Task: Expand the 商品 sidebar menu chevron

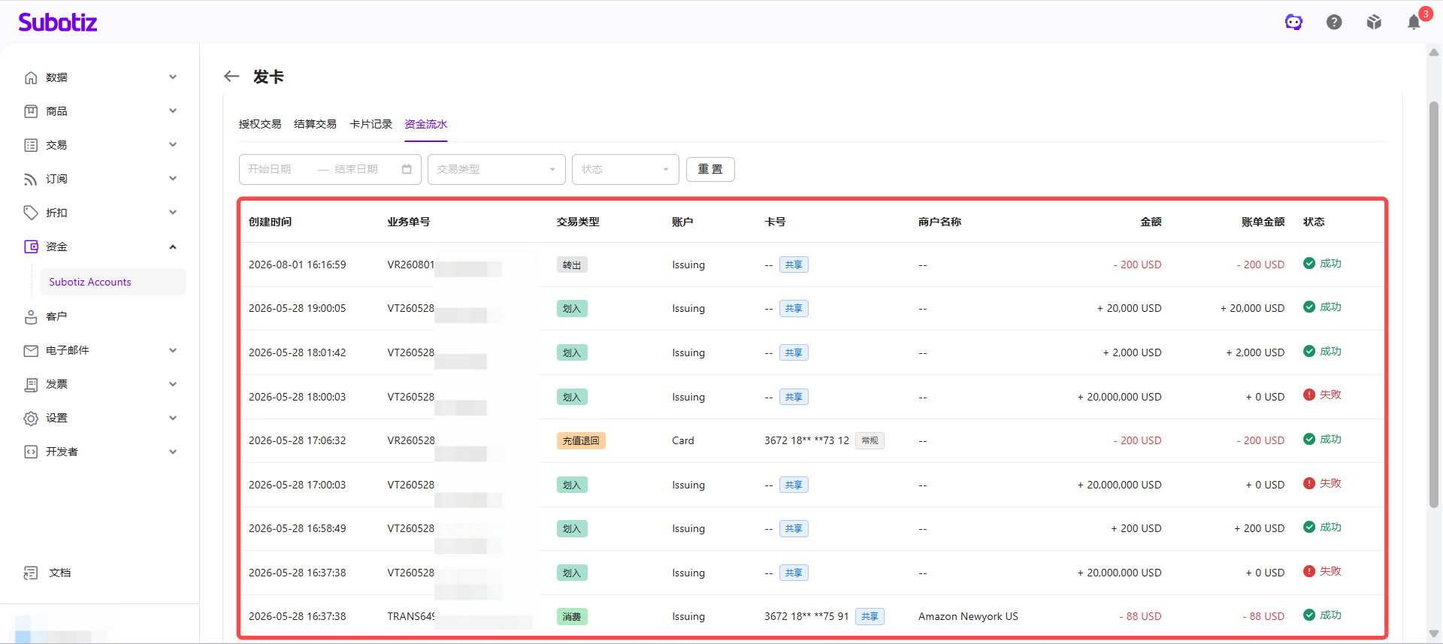Action: [x=173, y=111]
